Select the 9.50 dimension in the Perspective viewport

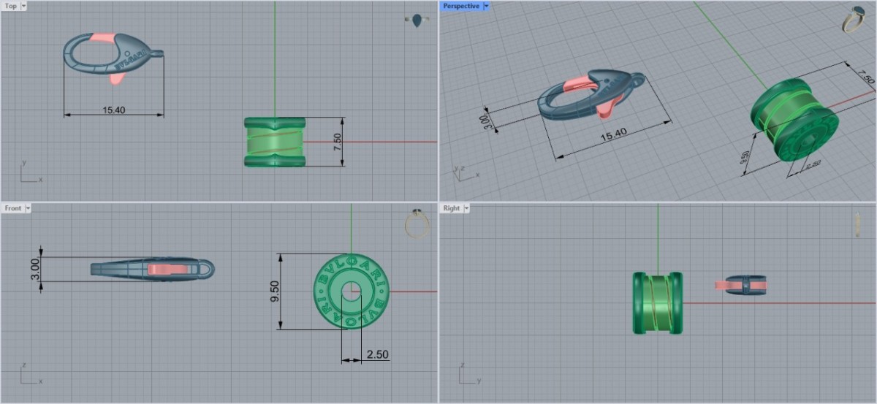pos(745,158)
